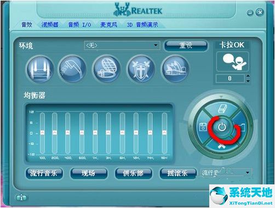Viewport: 275px width, 208px height.
Task: Click the 6K equalizer slider handle
Action: point(122,132)
